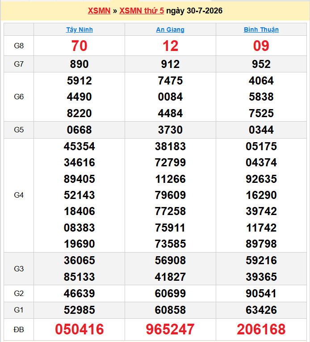Select G4 number 72799

click(170, 162)
